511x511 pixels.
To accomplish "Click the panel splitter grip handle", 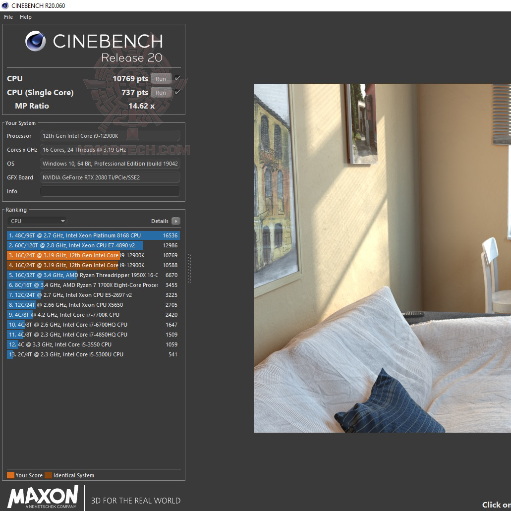I will point(190,268).
